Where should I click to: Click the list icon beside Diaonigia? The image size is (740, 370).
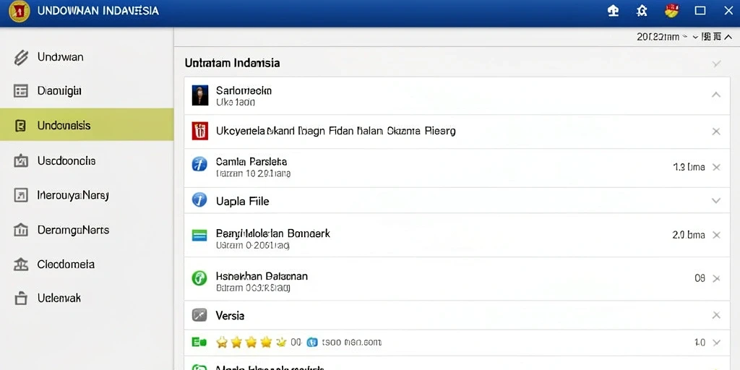pyautogui.click(x=21, y=91)
